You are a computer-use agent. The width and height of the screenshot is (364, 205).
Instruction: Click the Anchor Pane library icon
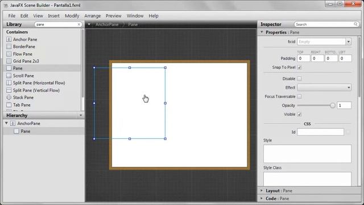coord(9,39)
